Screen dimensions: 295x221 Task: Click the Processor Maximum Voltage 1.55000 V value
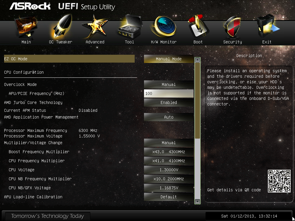(89, 136)
